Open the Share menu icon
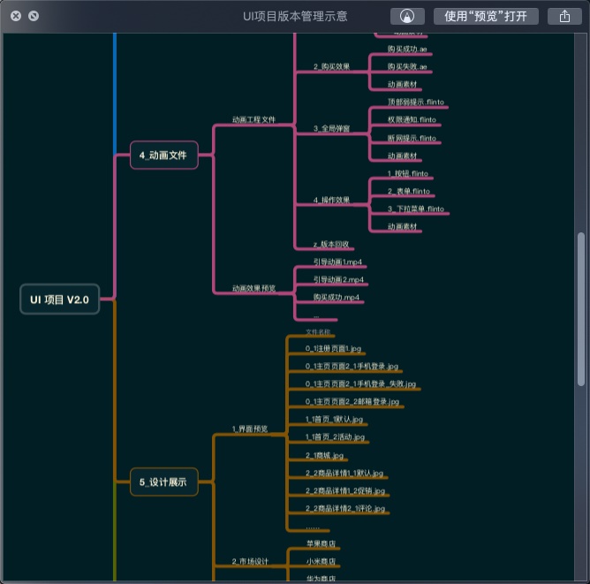590x584 pixels. pyautogui.click(x=564, y=16)
